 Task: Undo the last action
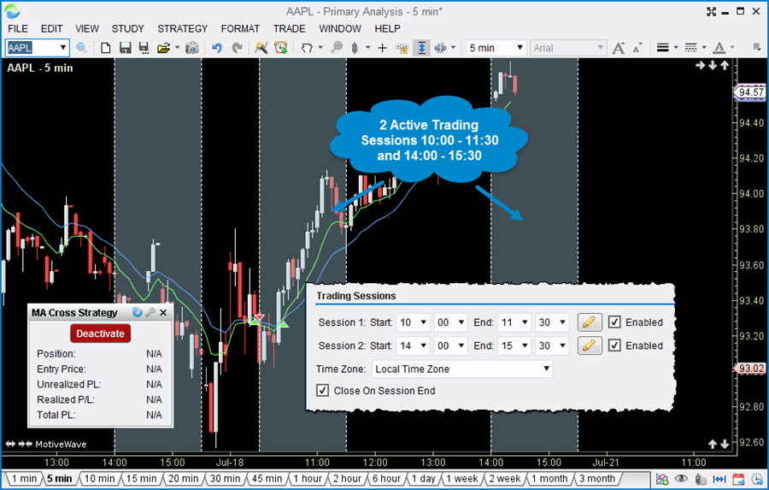coord(217,48)
